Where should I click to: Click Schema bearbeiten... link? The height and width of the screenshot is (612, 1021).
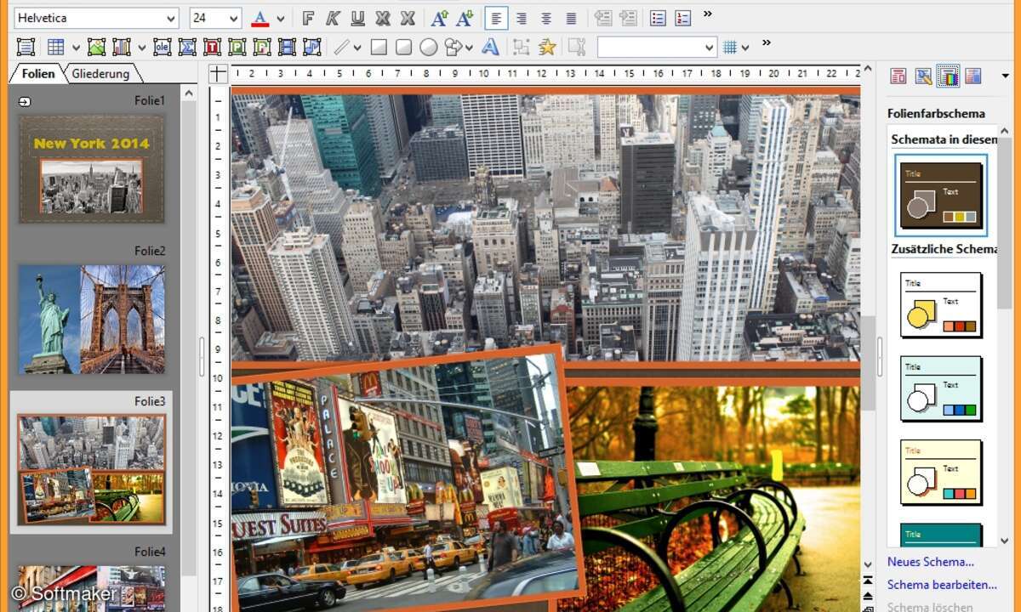(x=942, y=585)
